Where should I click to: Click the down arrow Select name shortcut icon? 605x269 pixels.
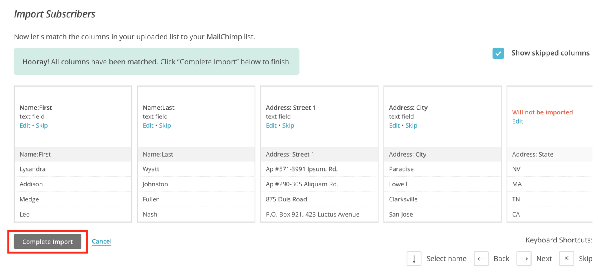[414, 259]
